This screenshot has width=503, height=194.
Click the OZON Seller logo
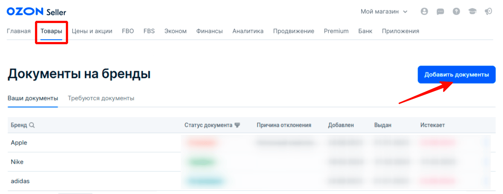[36, 12]
